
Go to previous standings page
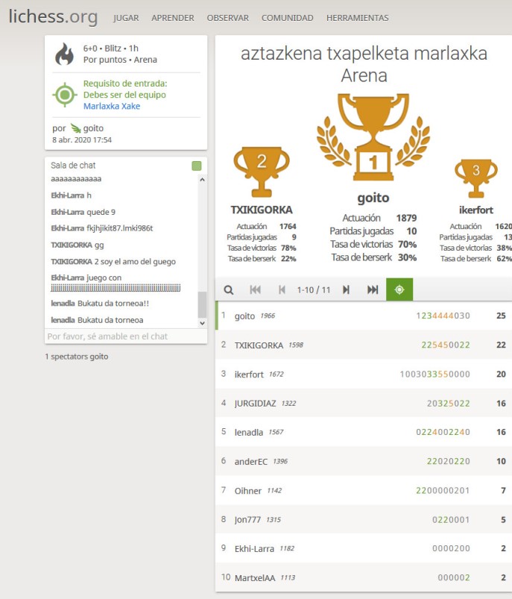282,289
